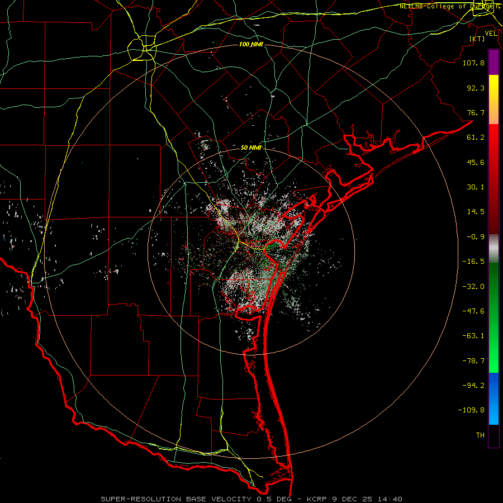
Task: Click the -78.7 velocity scale value
Action: click(x=473, y=361)
